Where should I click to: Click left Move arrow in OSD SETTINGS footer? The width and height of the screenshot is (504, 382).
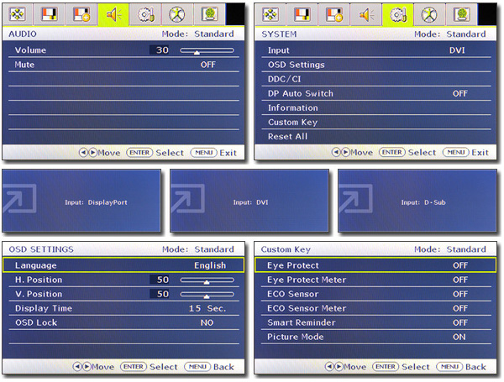pyautogui.click(x=77, y=367)
